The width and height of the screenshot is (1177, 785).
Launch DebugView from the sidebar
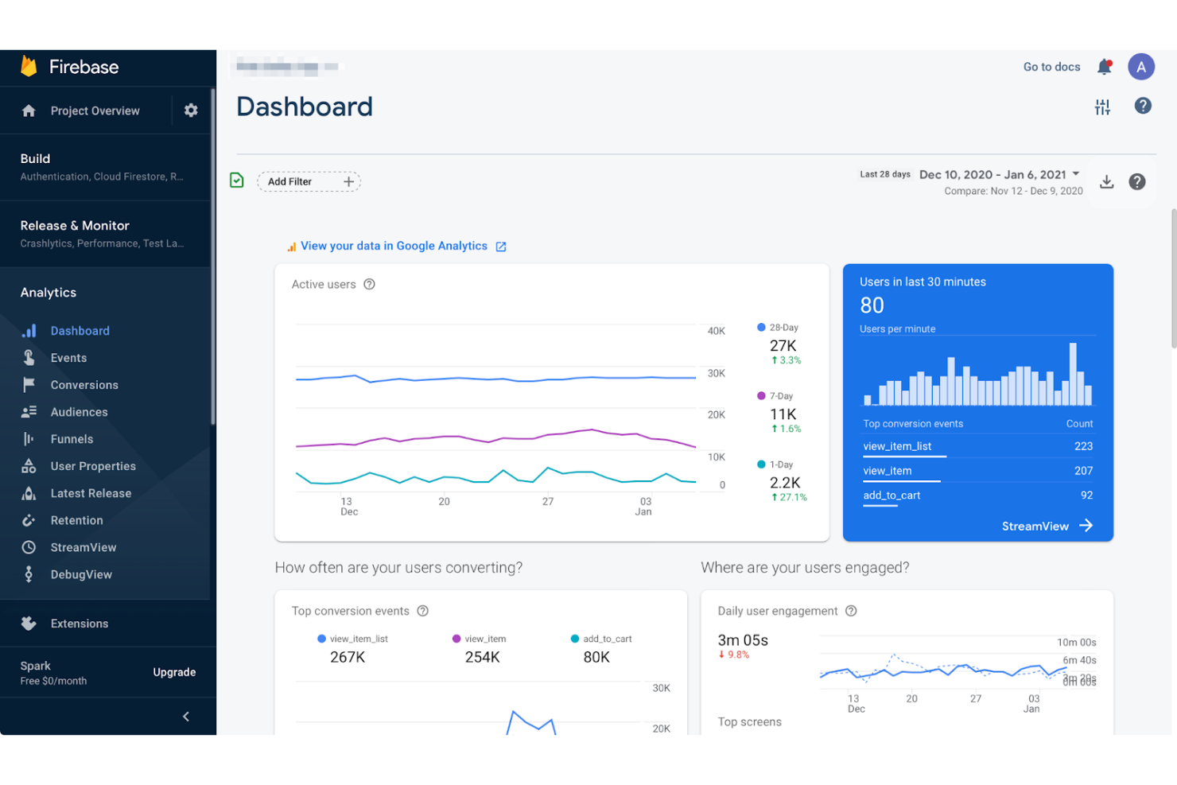click(81, 573)
